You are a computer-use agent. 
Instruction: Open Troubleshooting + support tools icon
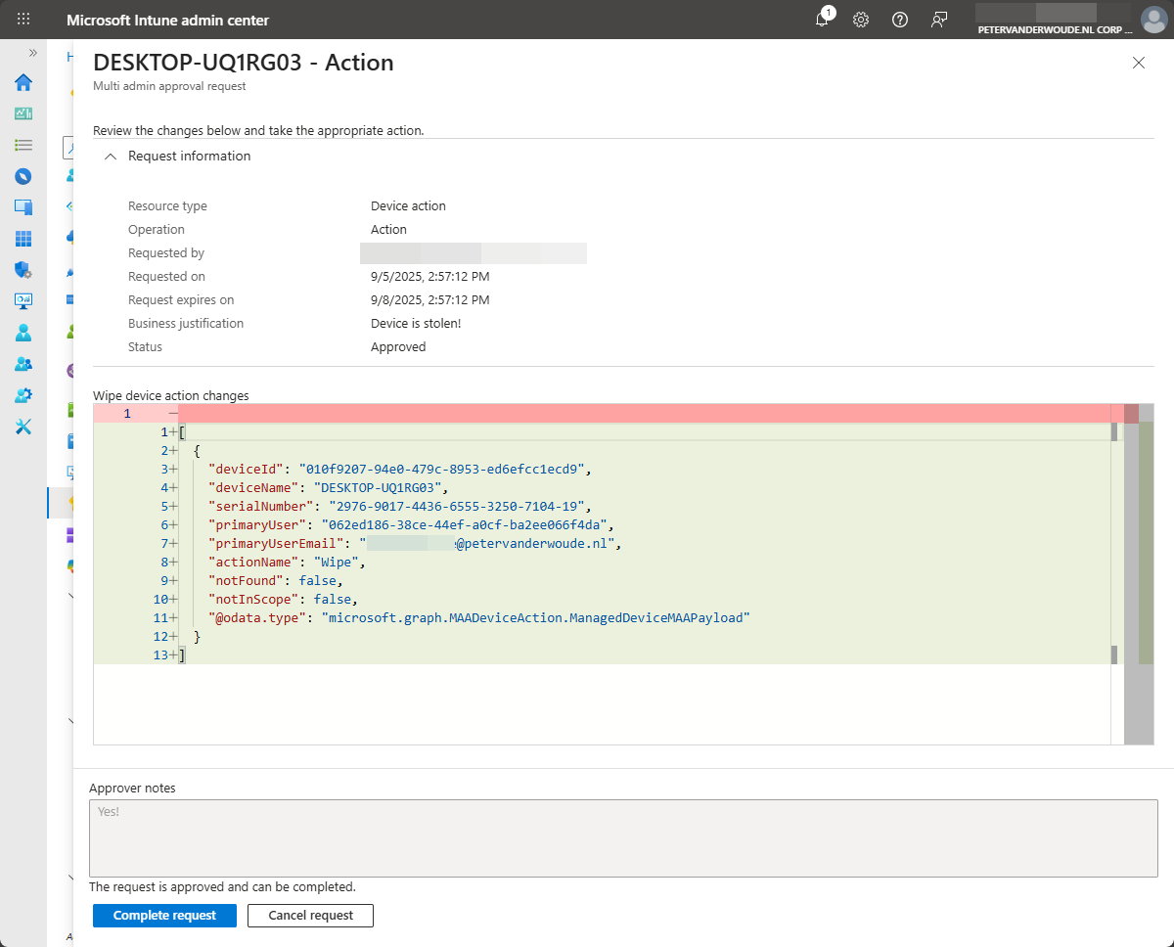click(x=23, y=427)
